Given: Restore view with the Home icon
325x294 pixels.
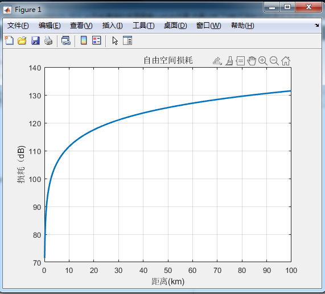Looking at the screenshot, I should point(286,61).
